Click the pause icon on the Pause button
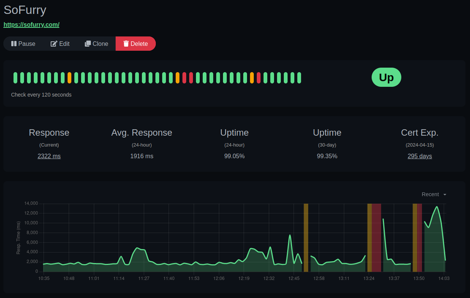 click(x=14, y=44)
